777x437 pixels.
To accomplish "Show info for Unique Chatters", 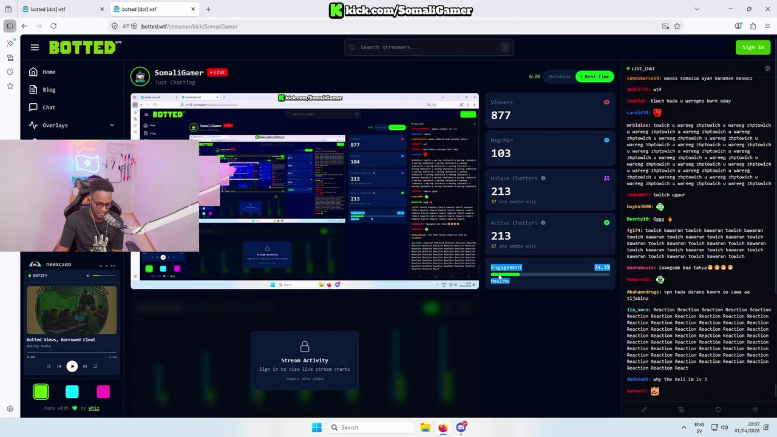I will 543,178.
